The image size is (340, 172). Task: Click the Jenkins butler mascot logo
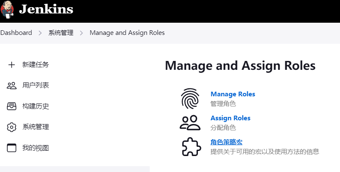[x=7, y=10]
